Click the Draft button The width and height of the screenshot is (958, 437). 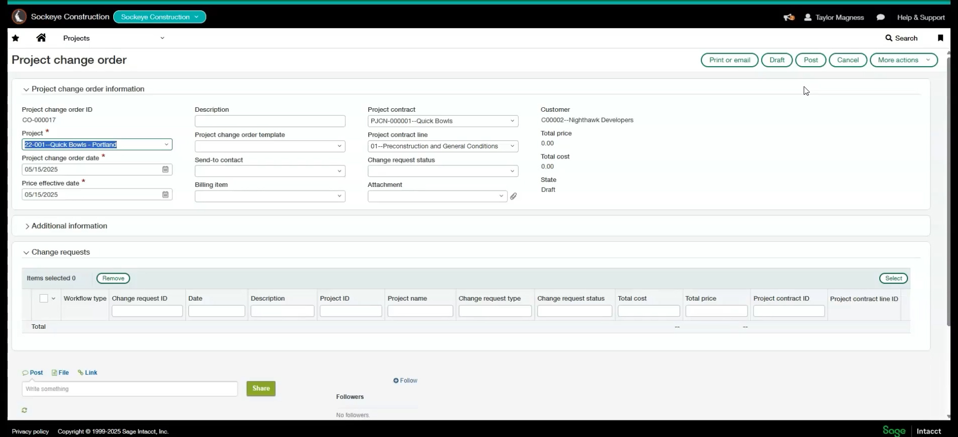pyautogui.click(x=777, y=60)
